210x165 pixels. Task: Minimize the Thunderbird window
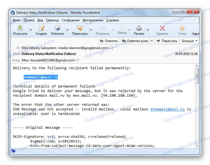pos(176,12)
